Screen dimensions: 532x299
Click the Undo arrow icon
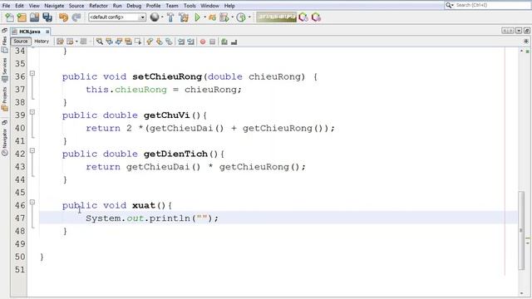pos(63,17)
